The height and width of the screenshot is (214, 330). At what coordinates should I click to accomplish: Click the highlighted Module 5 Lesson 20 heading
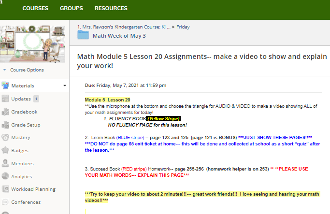108,100
